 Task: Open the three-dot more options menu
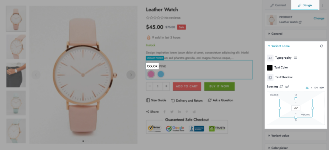pyautogui.click(x=323, y=5)
